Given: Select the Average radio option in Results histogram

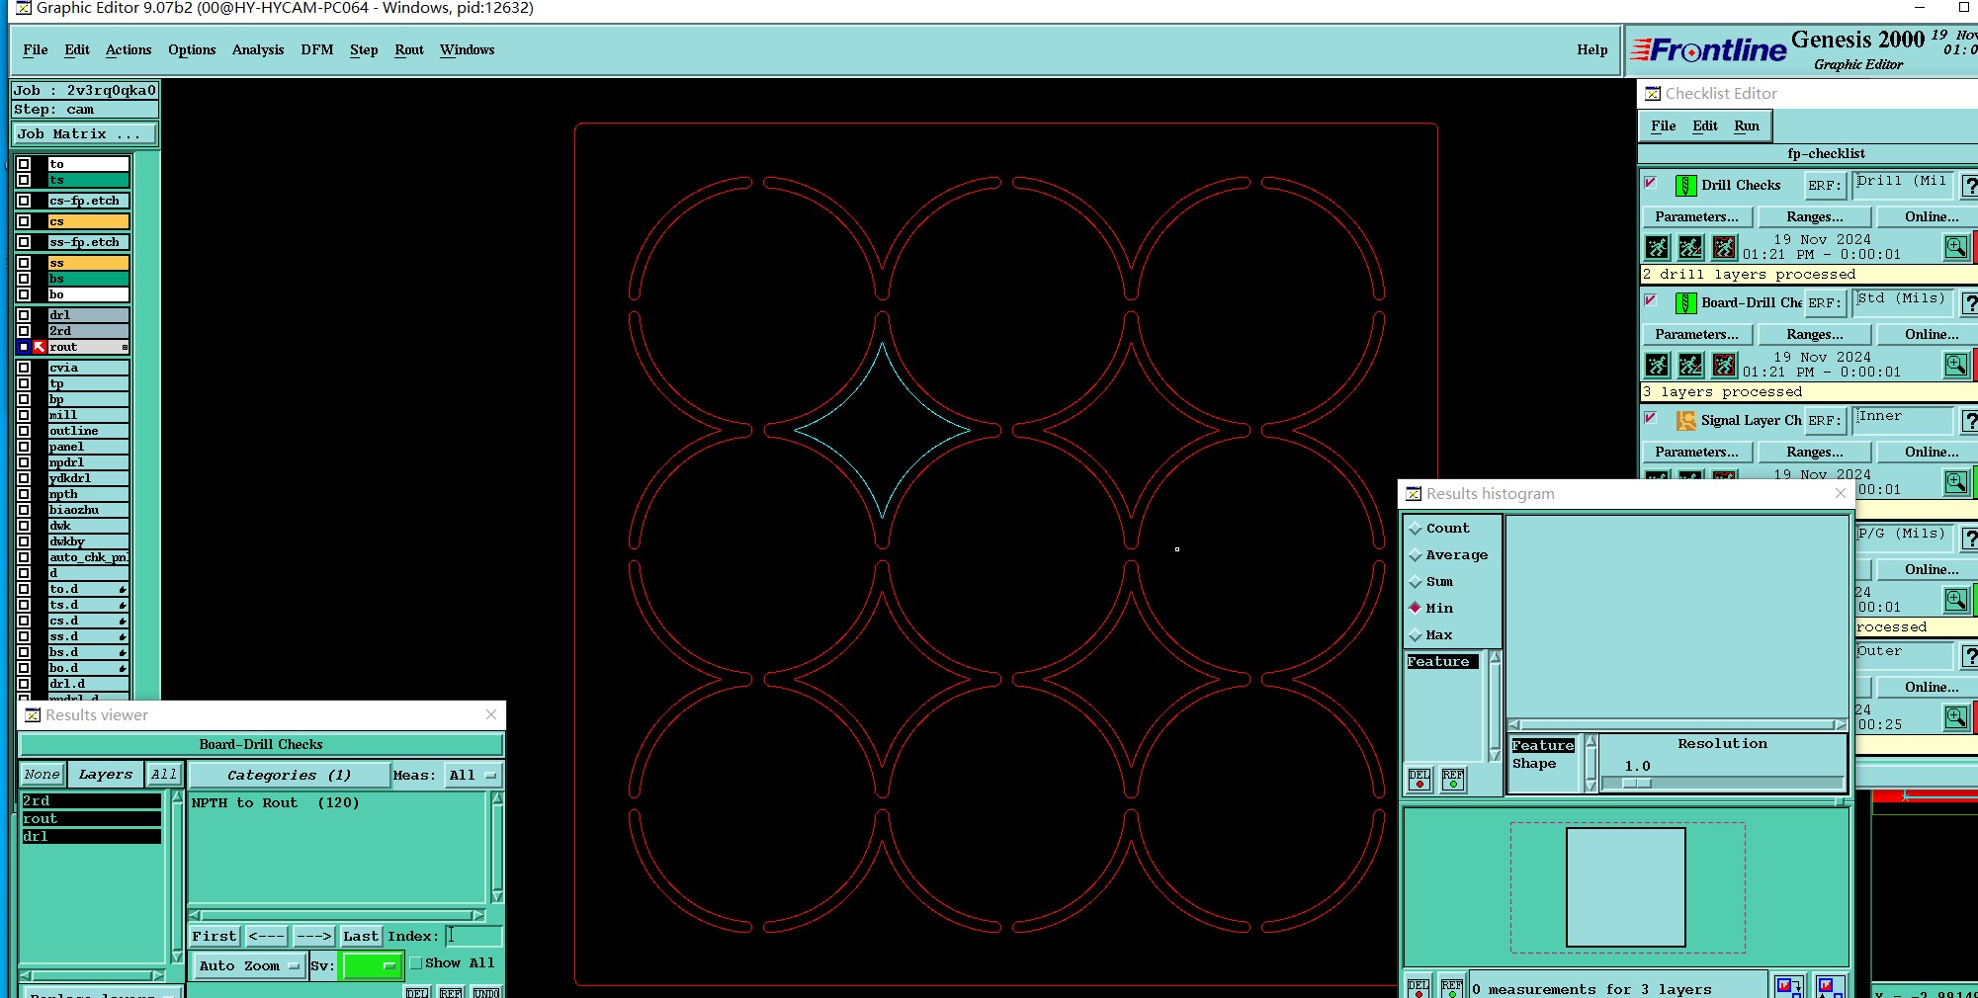Looking at the screenshot, I should tap(1416, 555).
